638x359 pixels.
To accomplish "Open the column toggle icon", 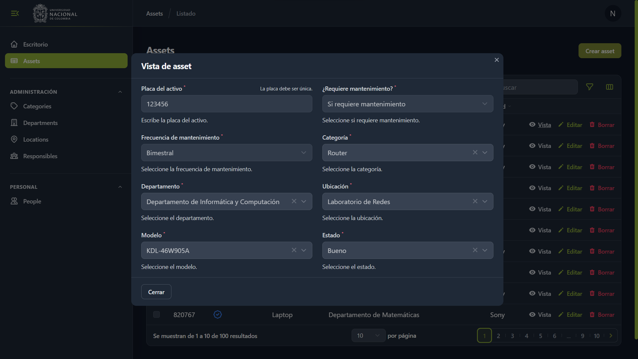I will (609, 87).
